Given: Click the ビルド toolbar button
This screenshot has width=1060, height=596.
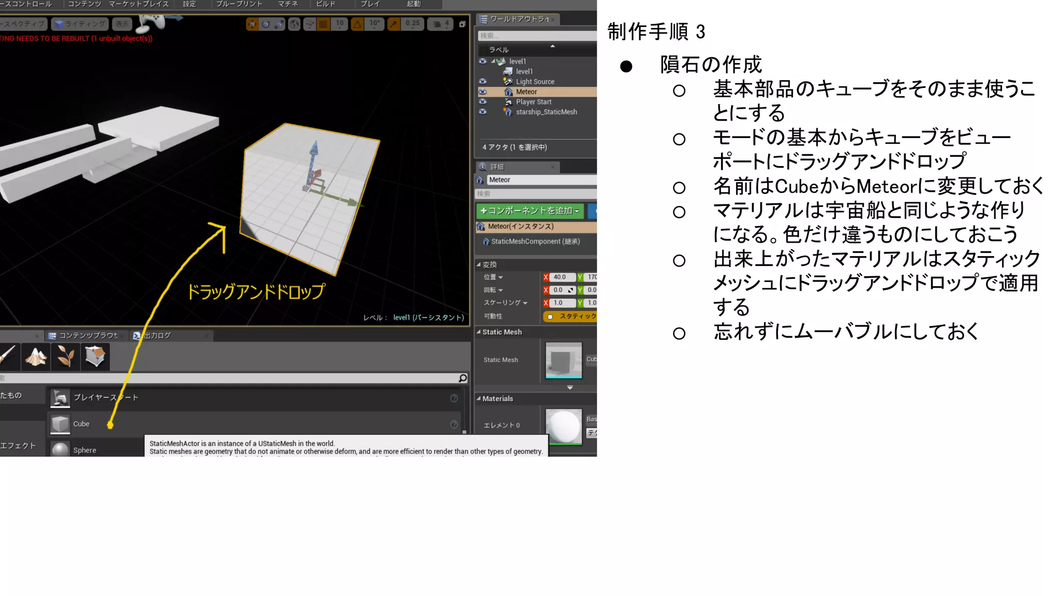Looking at the screenshot, I should click(326, 4).
